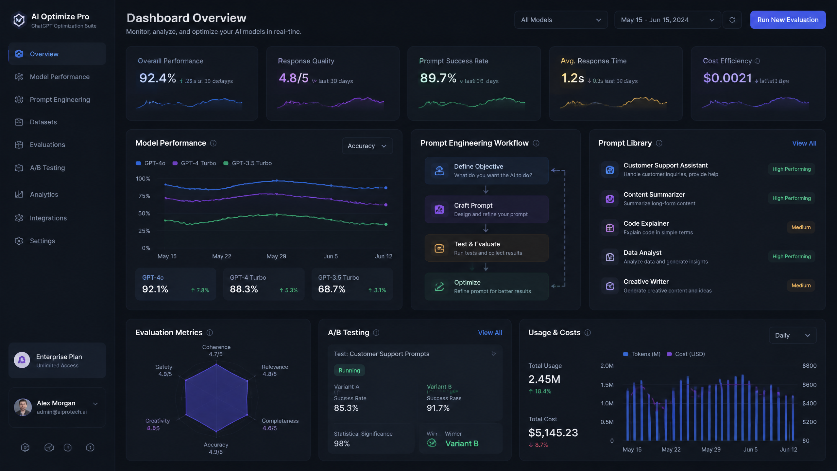Toggle Tokens (M) series in usage legend
This screenshot has width=837, height=471.
642,354
